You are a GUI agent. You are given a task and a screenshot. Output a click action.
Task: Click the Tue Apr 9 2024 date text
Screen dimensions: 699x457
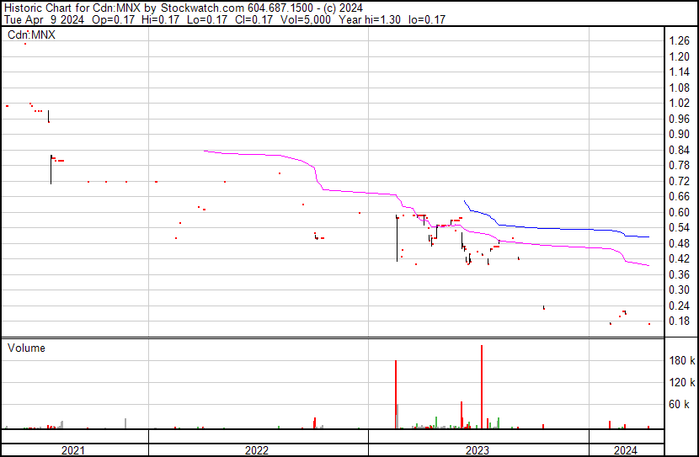(44, 19)
